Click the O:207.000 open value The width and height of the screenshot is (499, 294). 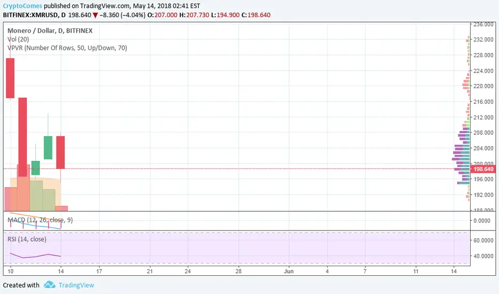(163, 15)
